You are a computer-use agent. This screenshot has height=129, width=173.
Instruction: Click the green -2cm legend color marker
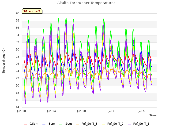tap(61, 124)
